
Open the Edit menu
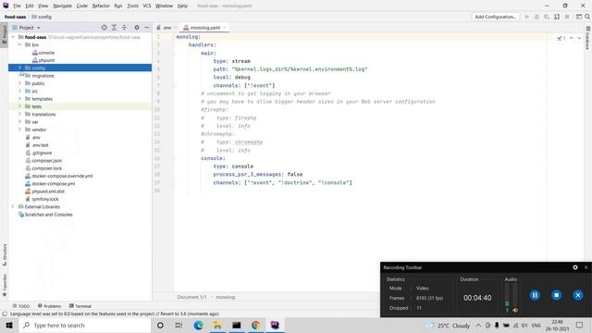(29, 6)
